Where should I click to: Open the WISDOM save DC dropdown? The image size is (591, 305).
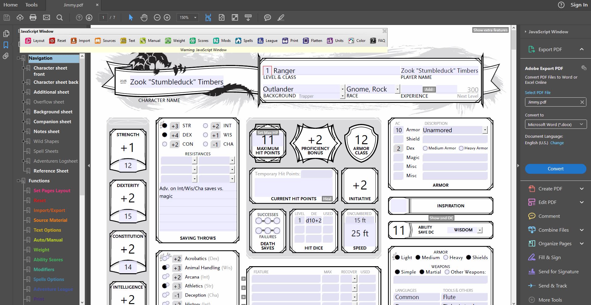tap(480, 230)
